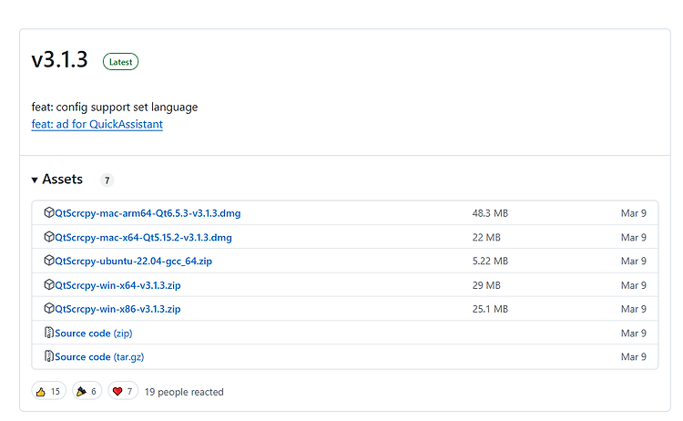The width and height of the screenshot is (683, 421).
Task: Click package icon beside ubuntu-22.04 zip asset
Action: coord(49,261)
